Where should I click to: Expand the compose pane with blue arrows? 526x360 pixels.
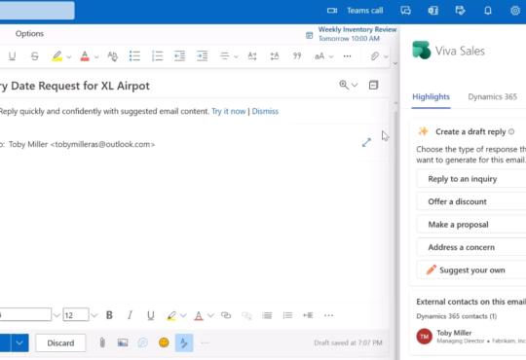click(366, 142)
